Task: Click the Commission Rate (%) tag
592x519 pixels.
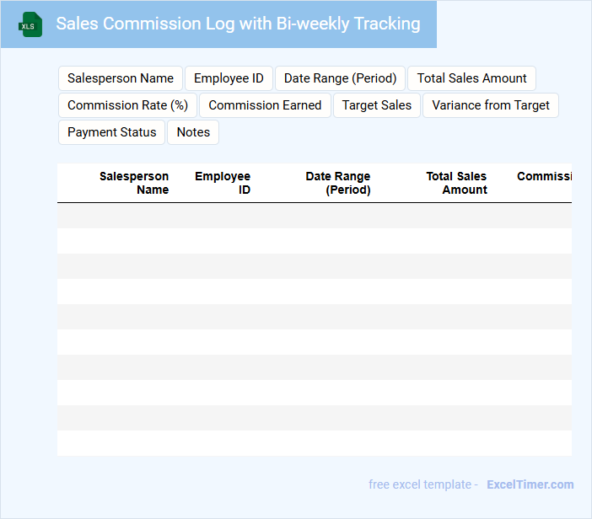Action: pos(127,105)
